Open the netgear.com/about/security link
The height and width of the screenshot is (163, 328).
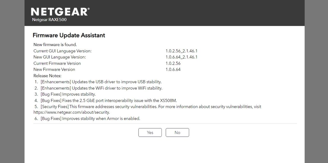(72, 112)
